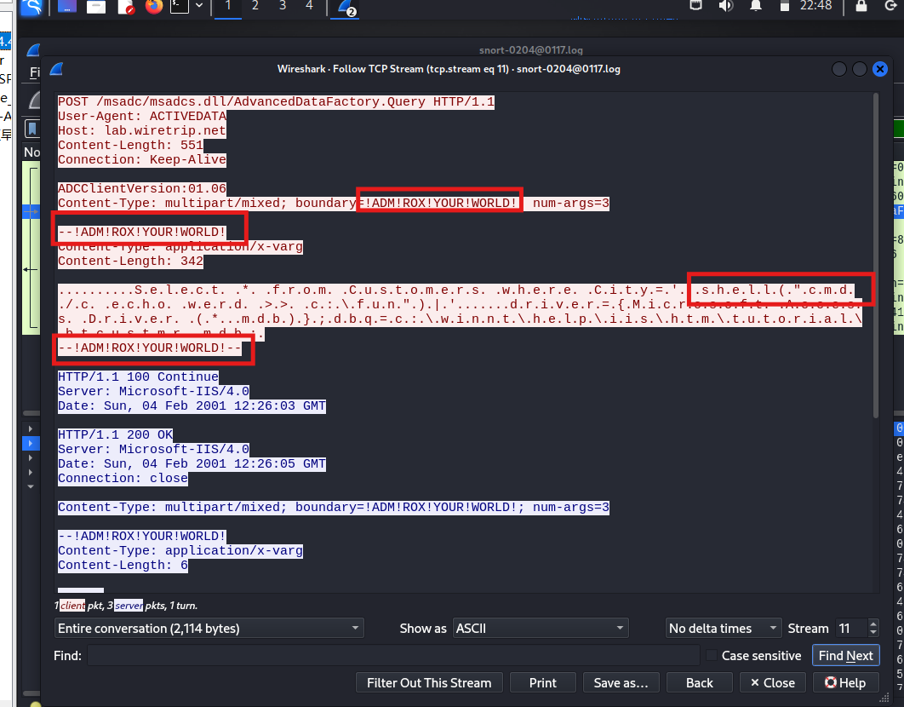Click the 'Connection: close' line

click(x=123, y=479)
